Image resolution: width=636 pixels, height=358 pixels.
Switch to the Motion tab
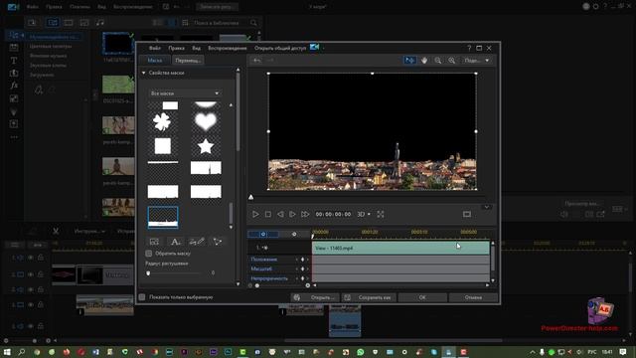pyautogui.click(x=188, y=60)
